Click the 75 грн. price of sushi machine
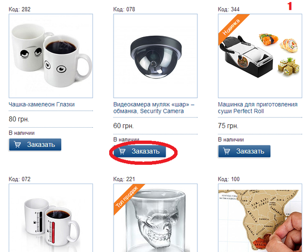 (x=228, y=126)
